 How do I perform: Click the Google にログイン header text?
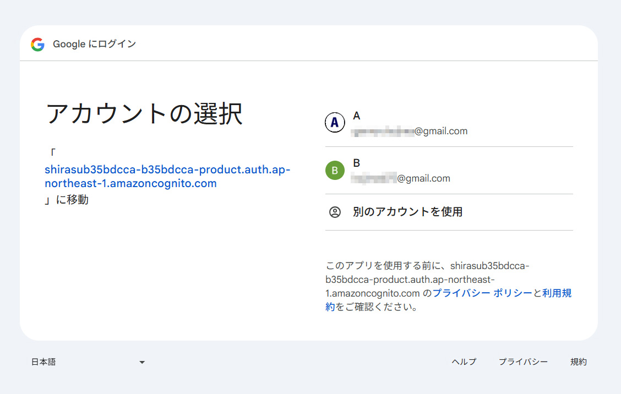pyautogui.click(x=94, y=44)
